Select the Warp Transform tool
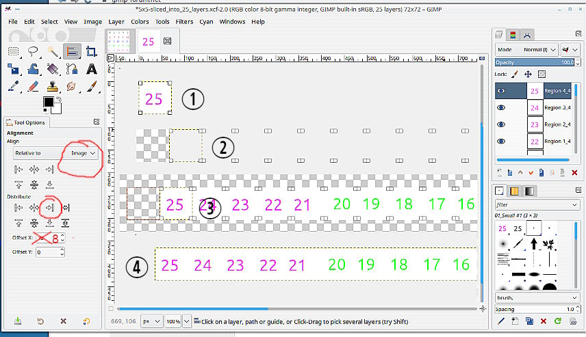The width and height of the screenshot is (586, 337). click(34, 69)
